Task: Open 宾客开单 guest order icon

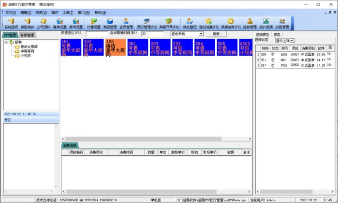Action: pyautogui.click(x=169, y=24)
